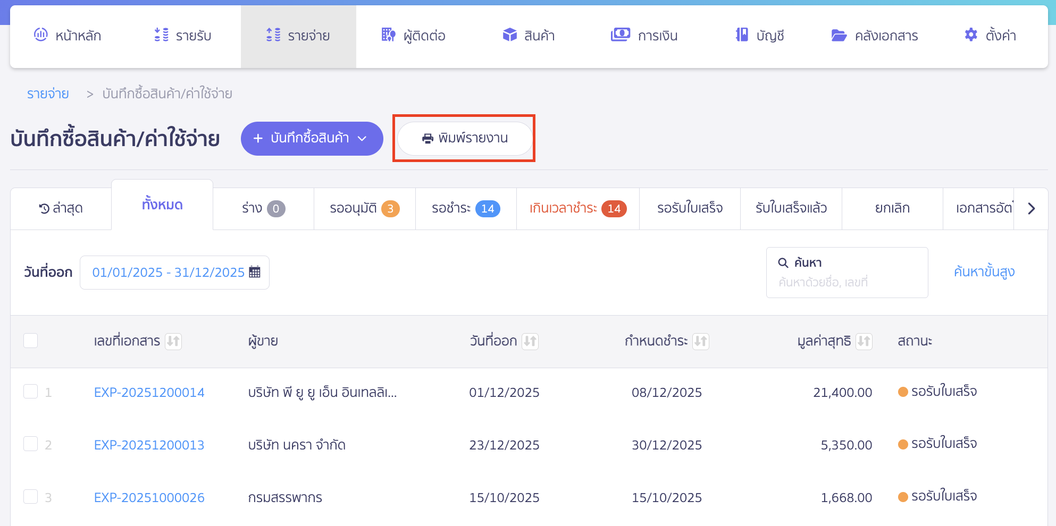Image resolution: width=1056 pixels, height=526 pixels.
Task: Open the calendar icon in the date field
Action: tap(255, 272)
